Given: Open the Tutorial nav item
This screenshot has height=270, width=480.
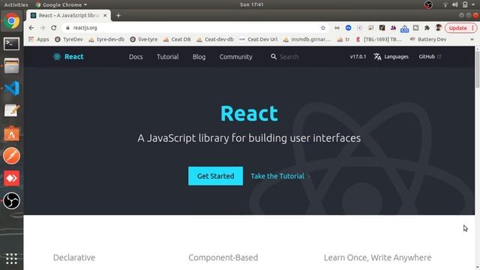Looking at the screenshot, I should click(x=168, y=57).
